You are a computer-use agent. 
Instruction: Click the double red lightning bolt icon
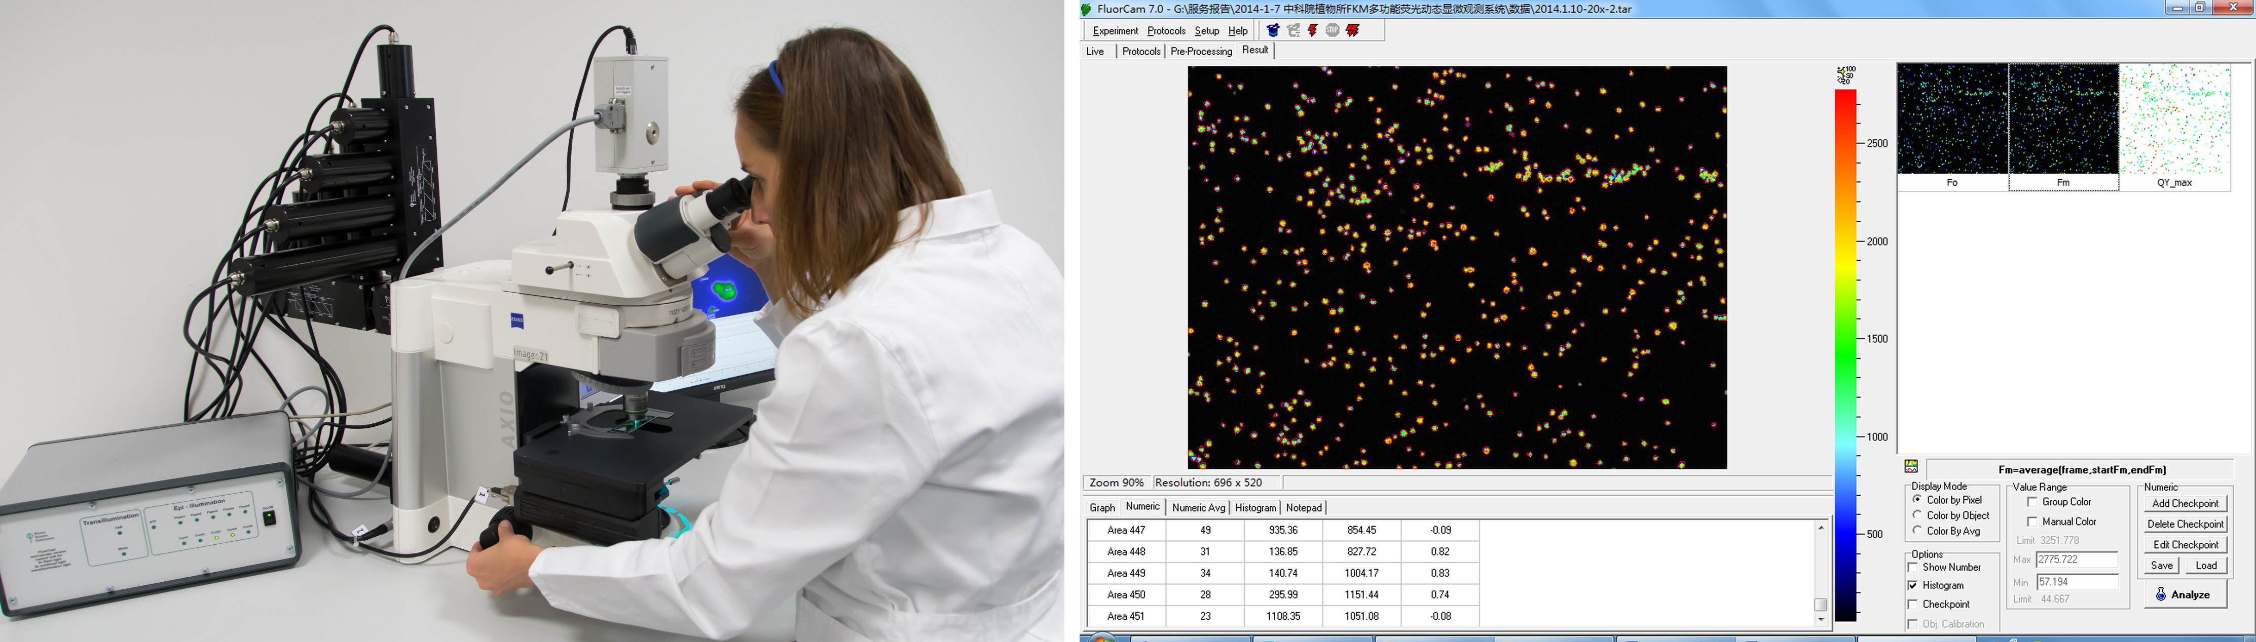[x=1353, y=30]
